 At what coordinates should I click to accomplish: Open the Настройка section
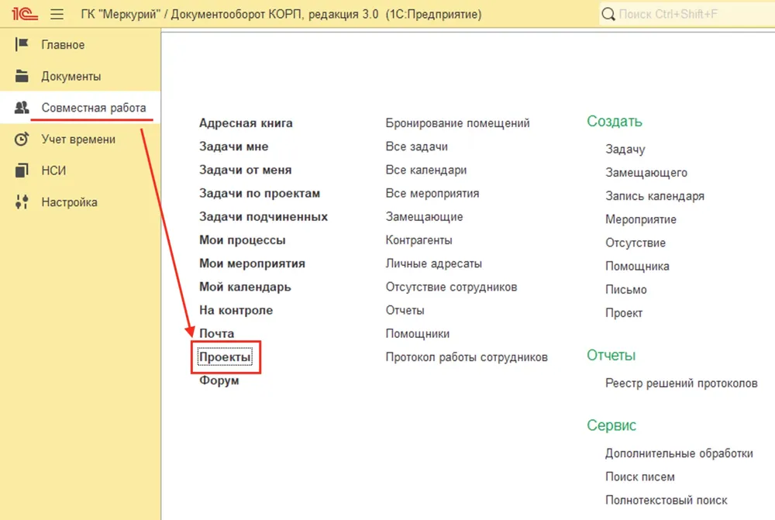pos(69,202)
